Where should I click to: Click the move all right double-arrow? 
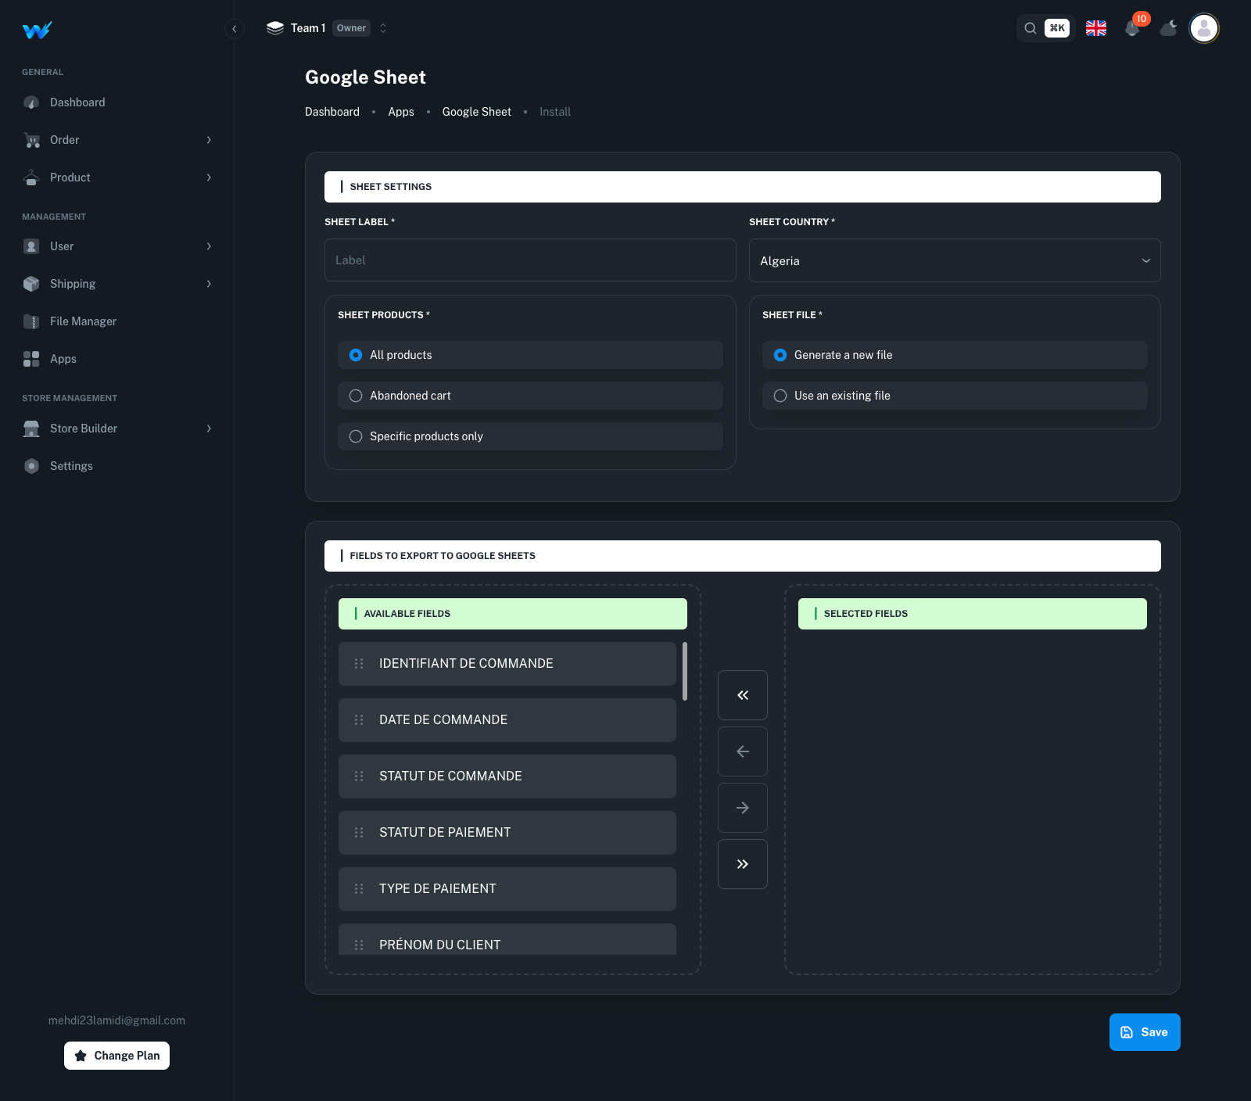pyautogui.click(x=742, y=864)
